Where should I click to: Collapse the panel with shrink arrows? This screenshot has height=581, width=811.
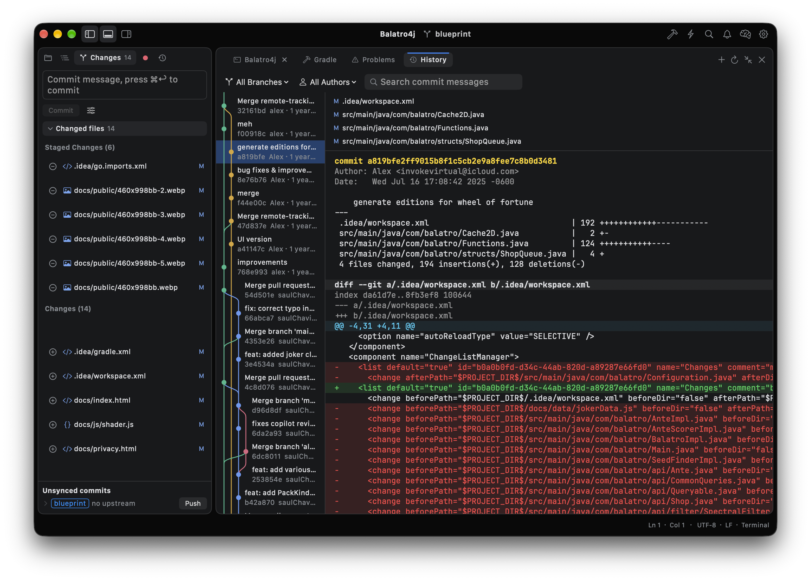tap(748, 60)
